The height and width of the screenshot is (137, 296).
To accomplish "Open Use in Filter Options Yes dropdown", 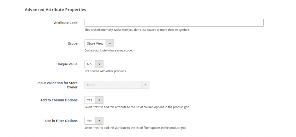I will (x=90, y=121).
